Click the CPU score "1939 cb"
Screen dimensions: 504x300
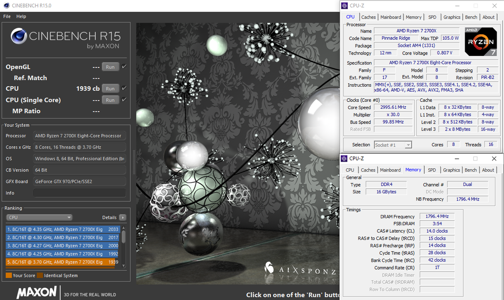click(x=88, y=88)
